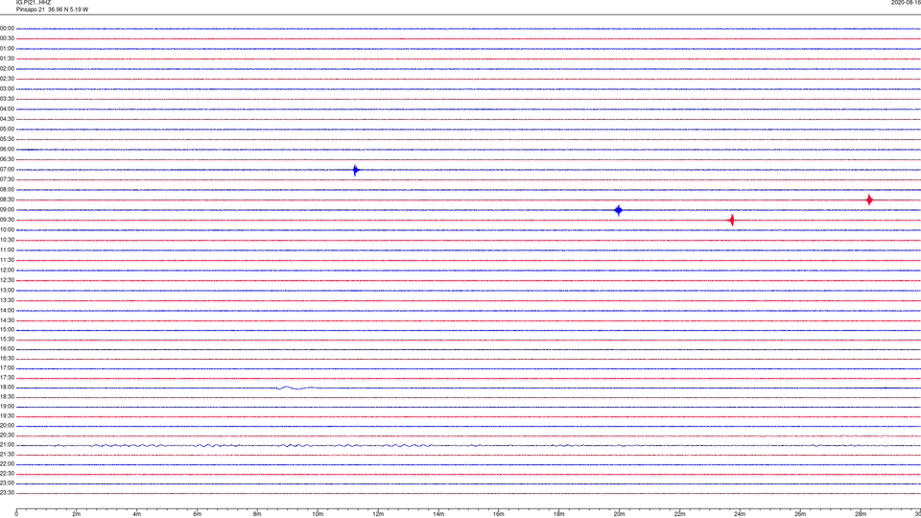Select the '02:00' time label
This screenshot has height=518, width=921.
(x=7, y=69)
